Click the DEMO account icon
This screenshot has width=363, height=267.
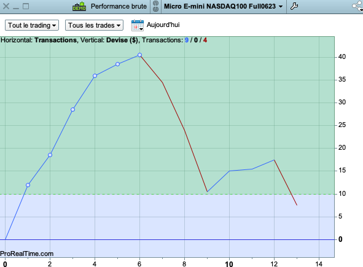tap(79, 6)
